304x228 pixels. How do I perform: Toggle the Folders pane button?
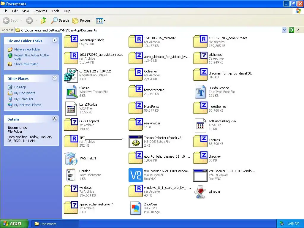tap(81, 20)
